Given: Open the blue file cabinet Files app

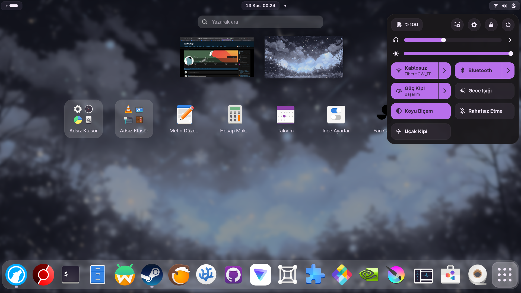Looking at the screenshot, I should pyautogui.click(x=98, y=275).
